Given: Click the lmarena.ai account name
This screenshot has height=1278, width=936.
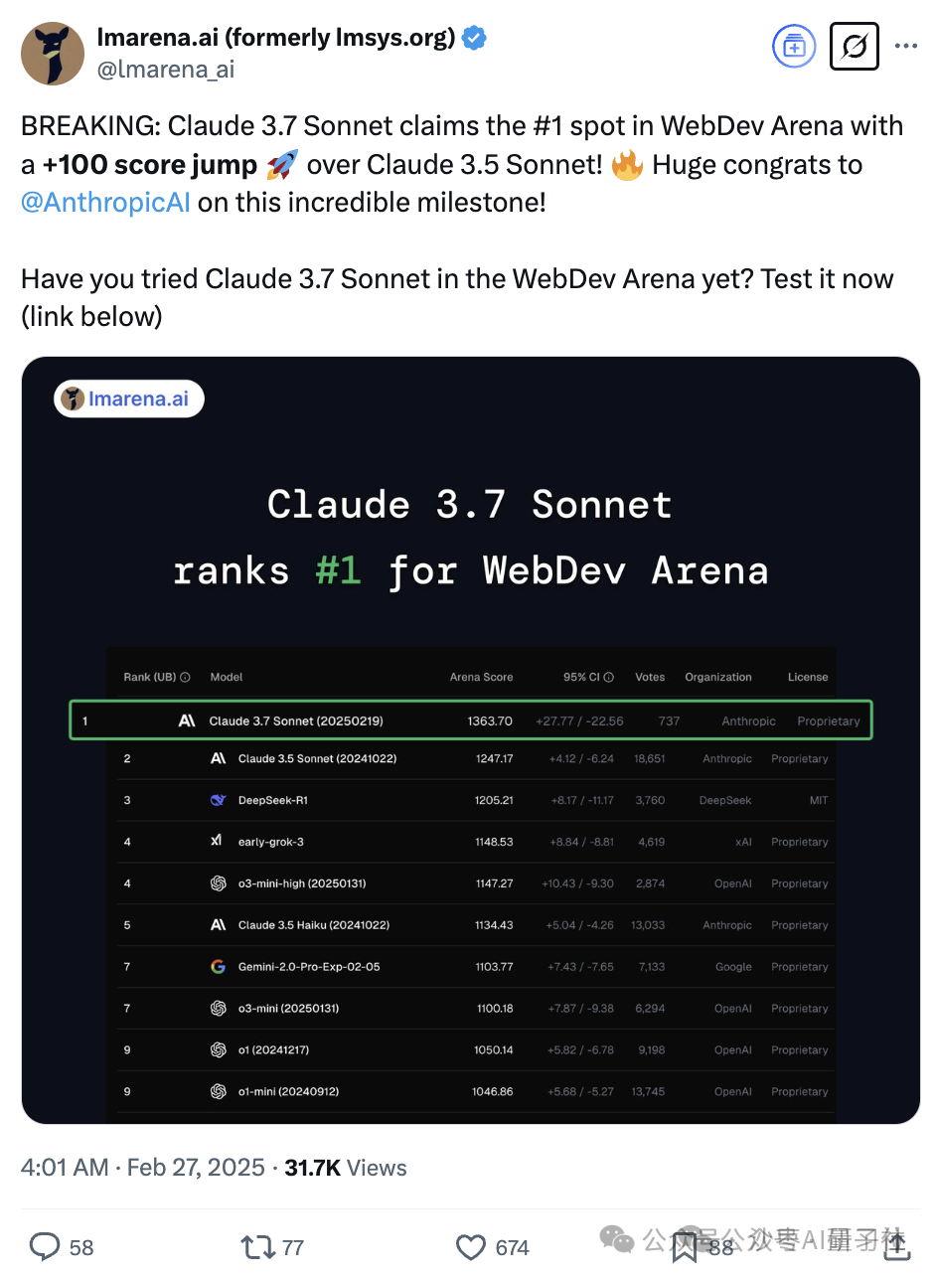Looking at the screenshot, I should (276, 39).
